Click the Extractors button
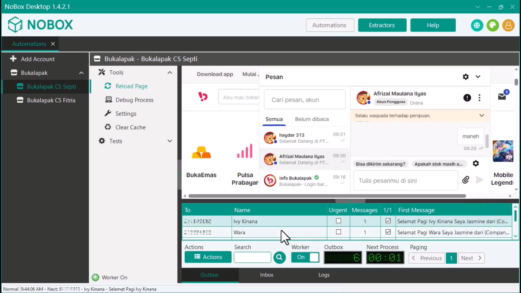Viewport: 521px width, 293px height. 382,25
